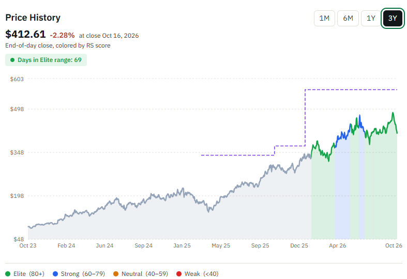The image size is (407, 279).
Task: Click 'End-of-day close, colored by RS score' subtitle
Action: coord(57,45)
